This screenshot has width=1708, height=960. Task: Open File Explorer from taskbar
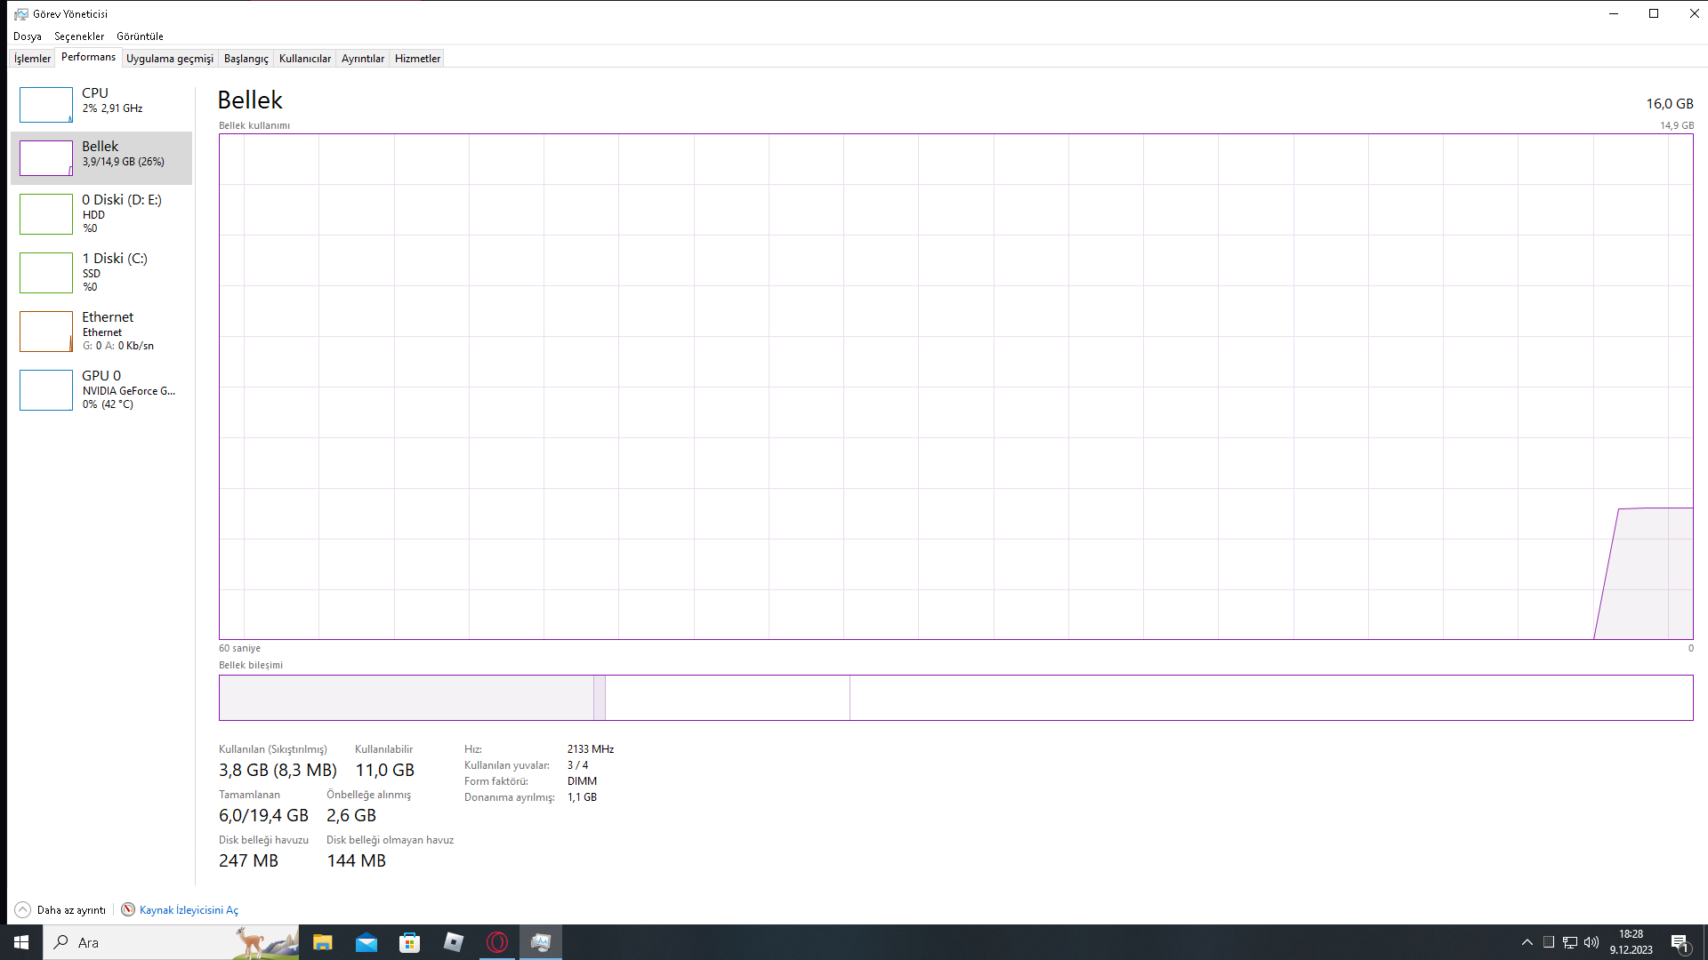click(322, 942)
